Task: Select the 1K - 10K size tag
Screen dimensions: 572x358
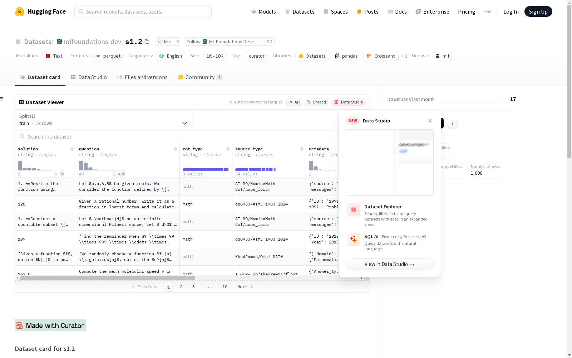Action: click(x=215, y=56)
